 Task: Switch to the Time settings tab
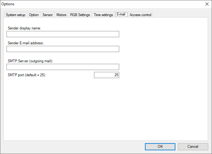pyautogui.click(x=103, y=15)
